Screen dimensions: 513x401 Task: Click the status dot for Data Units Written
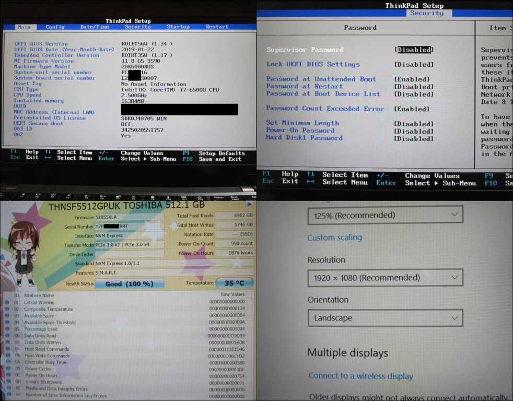click(7, 342)
